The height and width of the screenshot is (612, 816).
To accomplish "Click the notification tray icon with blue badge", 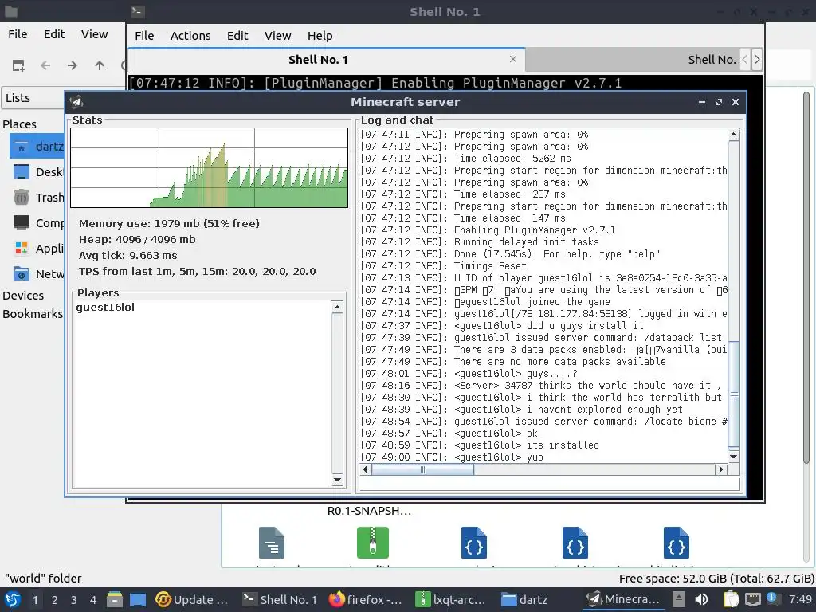I will pos(772,598).
